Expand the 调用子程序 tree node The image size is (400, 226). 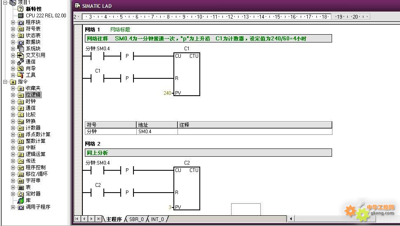click(13, 207)
